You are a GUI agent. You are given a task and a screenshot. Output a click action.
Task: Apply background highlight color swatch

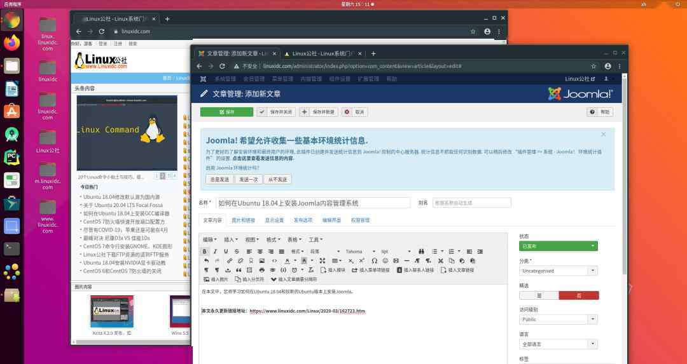(304, 260)
